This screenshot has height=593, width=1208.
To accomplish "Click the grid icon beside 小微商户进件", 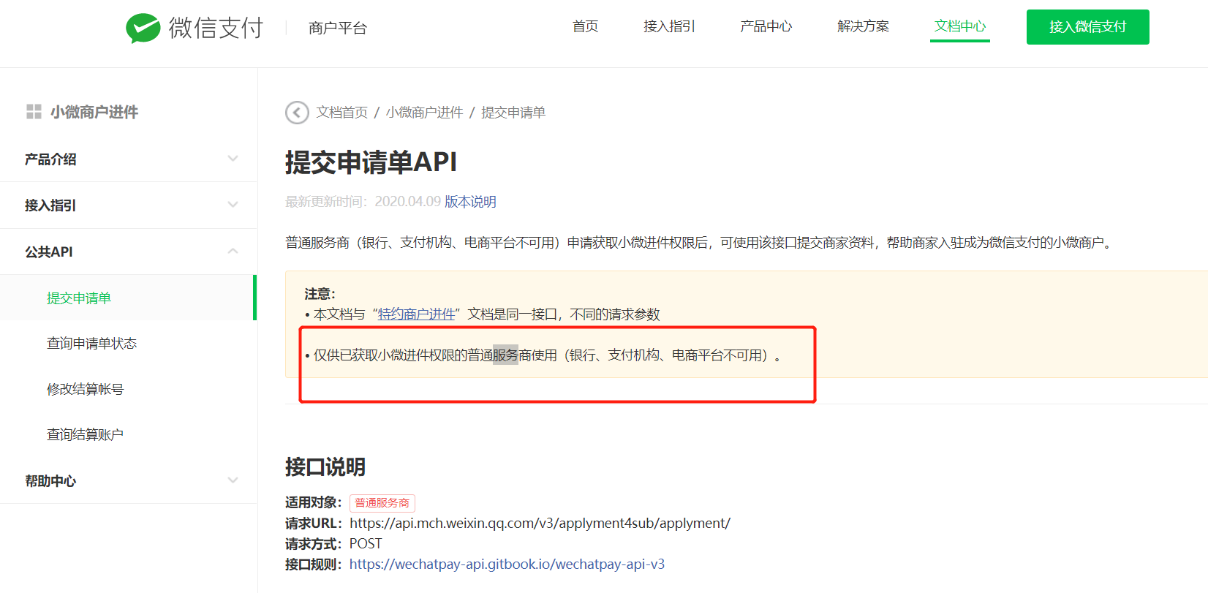I will point(34,111).
